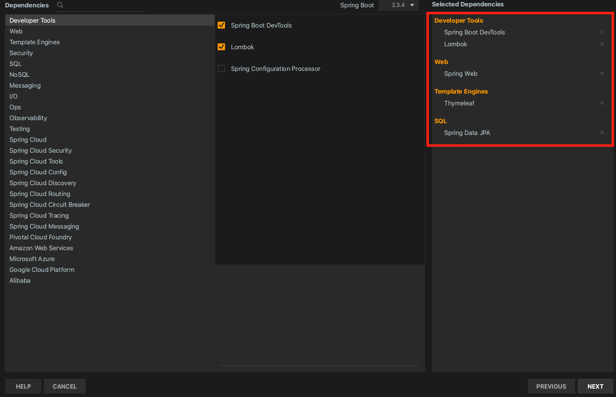This screenshot has width=616, height=397.
Task: Remove Spring Data JPA from selected dependencies
Action: click(602, 132)
